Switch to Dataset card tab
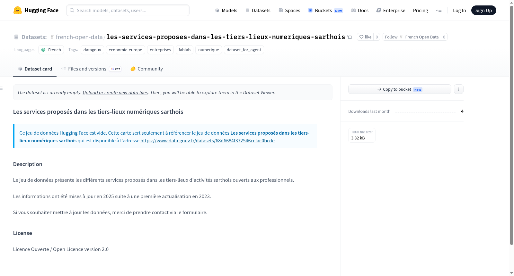Image resolution: width=514 pixels, height=276 pixels. [x=35, y=69]
